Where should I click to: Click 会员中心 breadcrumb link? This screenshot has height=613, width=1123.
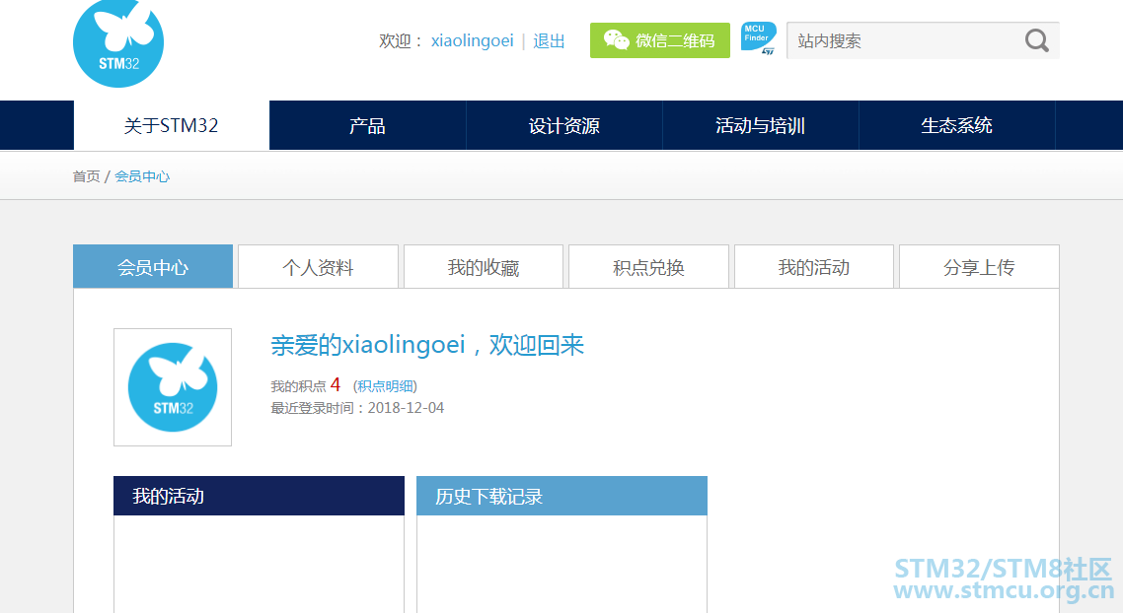pos(142,176)
